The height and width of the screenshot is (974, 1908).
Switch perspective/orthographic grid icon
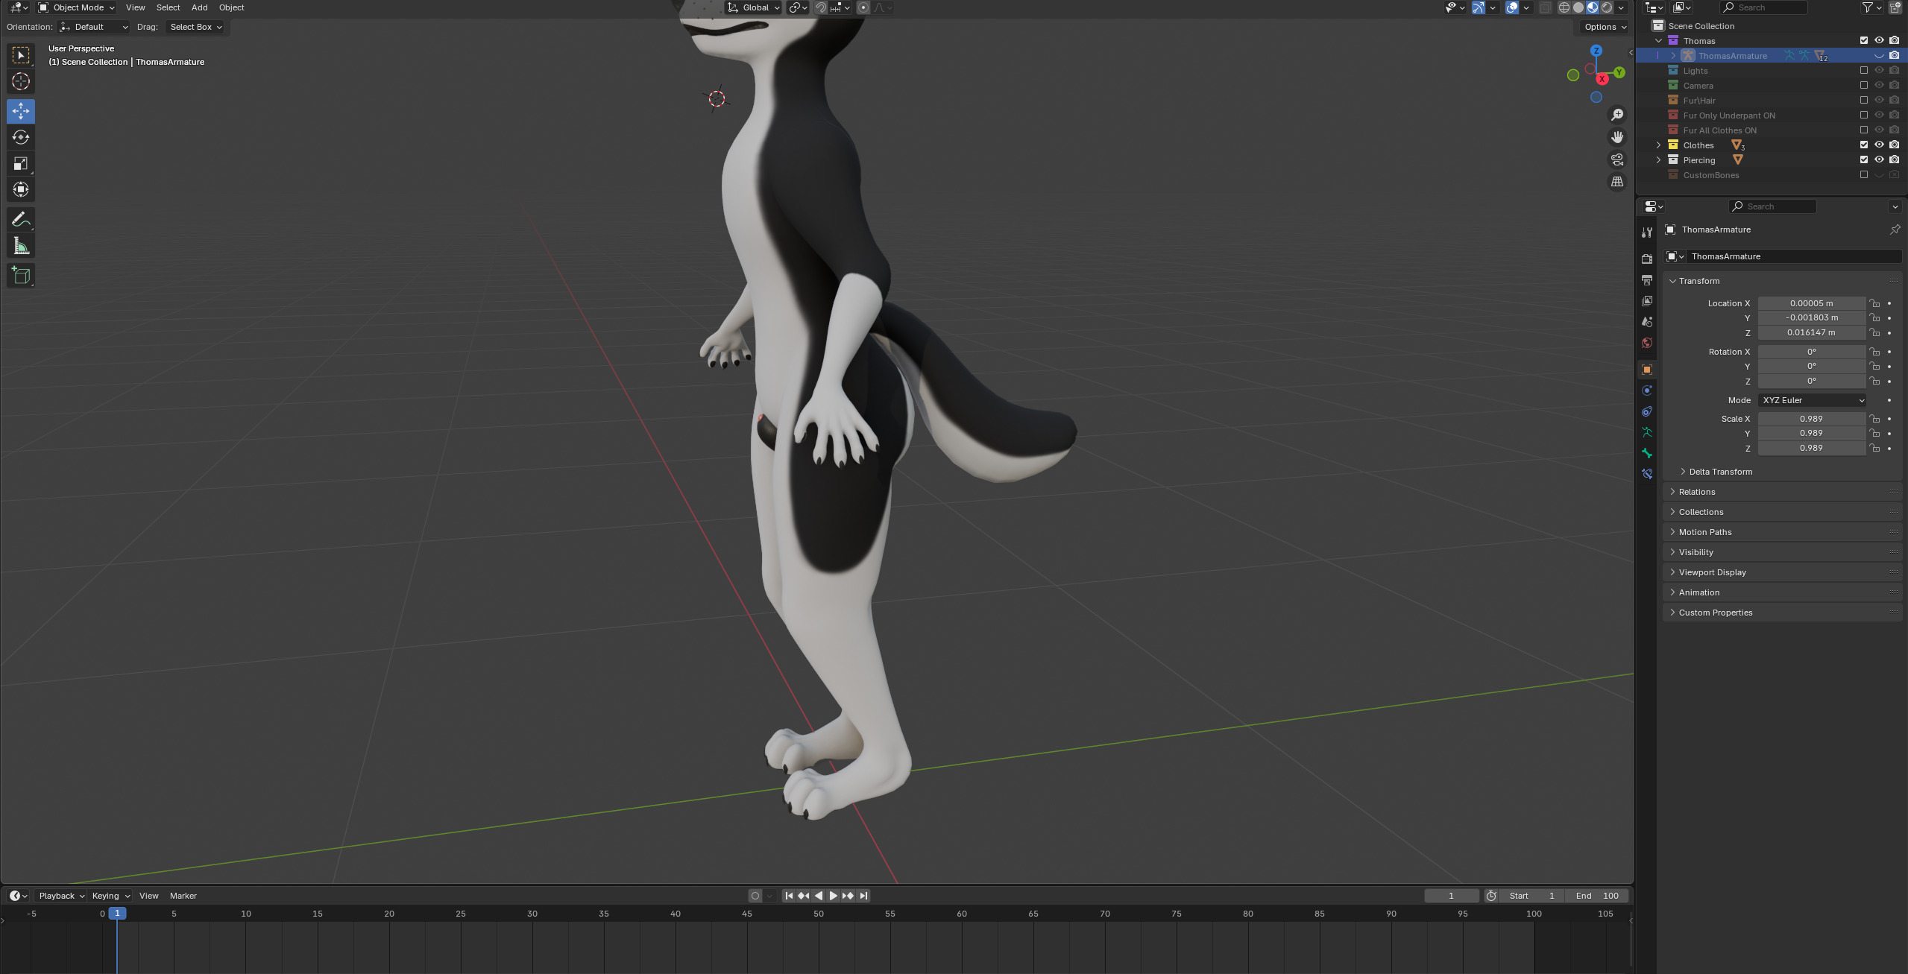point(1616,182)
